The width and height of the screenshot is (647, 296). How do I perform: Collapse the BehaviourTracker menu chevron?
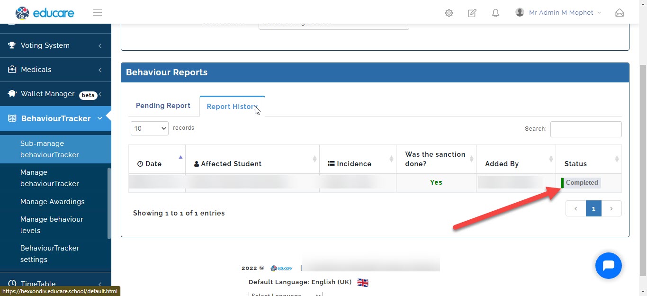pyautogui.click(x=100, y=118)
